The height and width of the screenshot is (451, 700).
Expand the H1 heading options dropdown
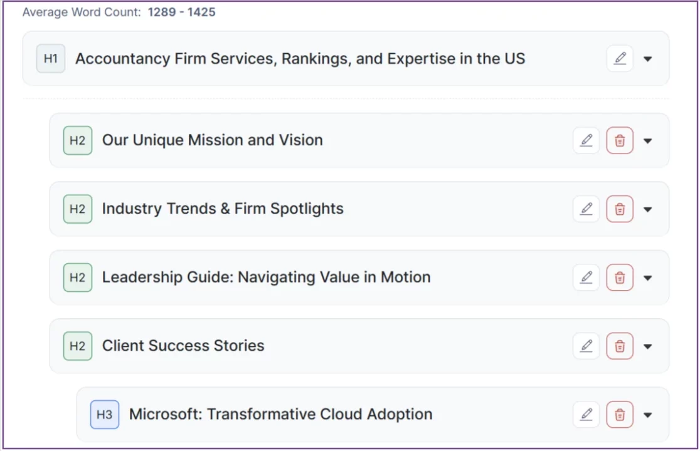pyautogui.click(x=648, y=58)
